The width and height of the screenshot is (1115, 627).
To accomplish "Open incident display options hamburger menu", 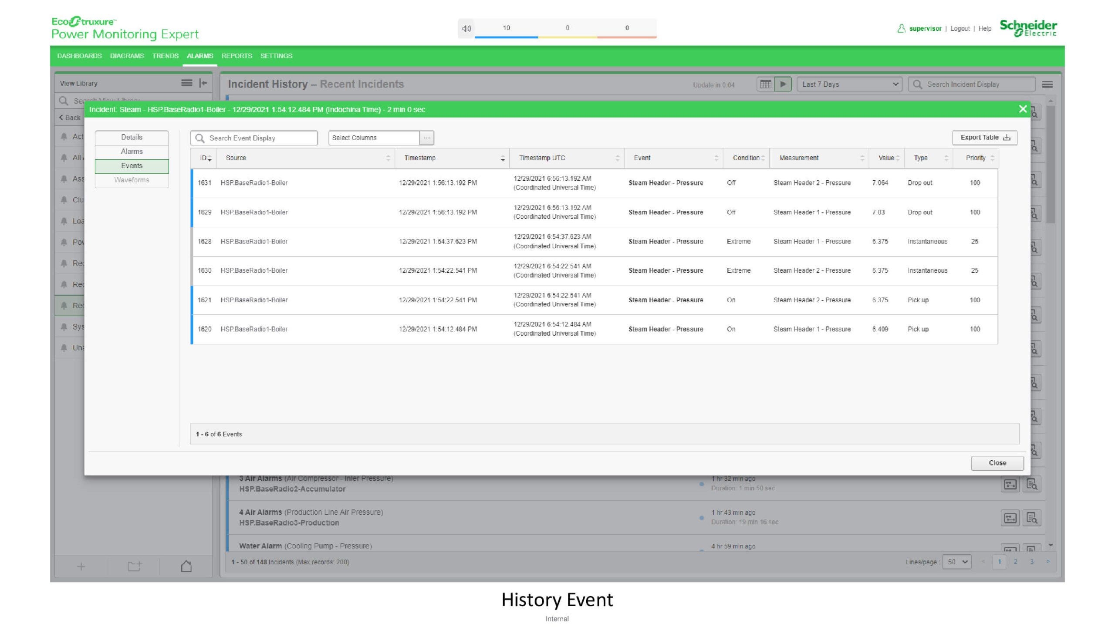I will [1047, 84].
